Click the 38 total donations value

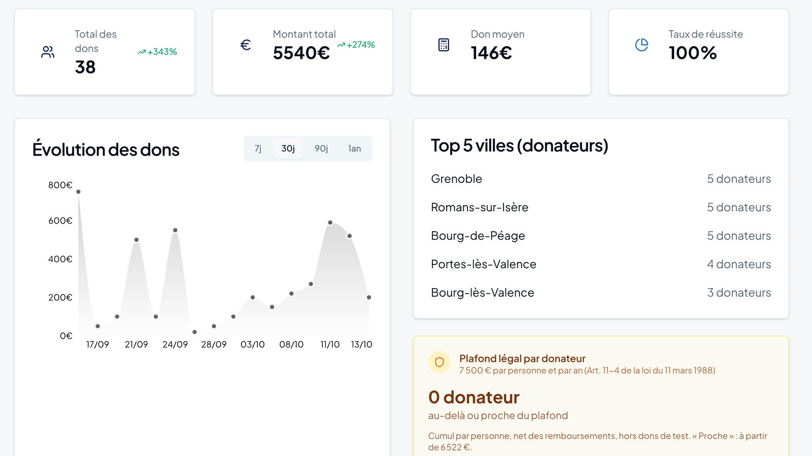(85, 67)
